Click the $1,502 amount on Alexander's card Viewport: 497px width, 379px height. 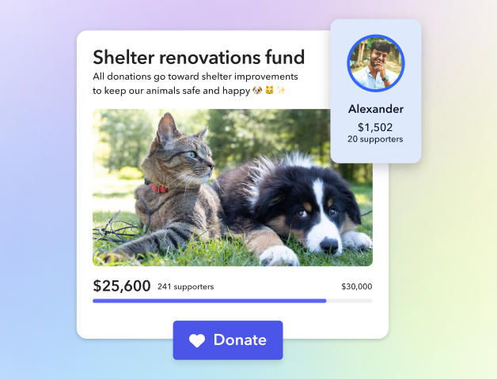[375, 127]
